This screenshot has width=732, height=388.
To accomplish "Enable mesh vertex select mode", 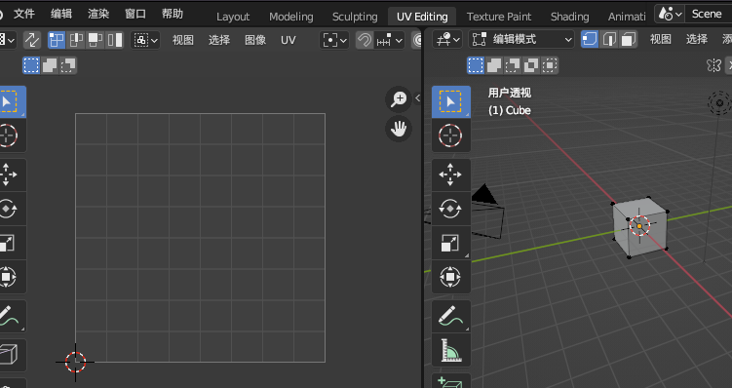I will point(590,39).
